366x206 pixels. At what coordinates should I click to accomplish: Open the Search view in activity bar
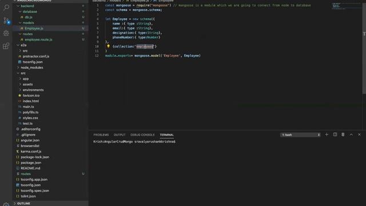pyautogui.click(x=6, y=7)
